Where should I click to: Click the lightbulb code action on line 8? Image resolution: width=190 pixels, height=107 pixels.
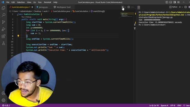(x=18, y=36)
